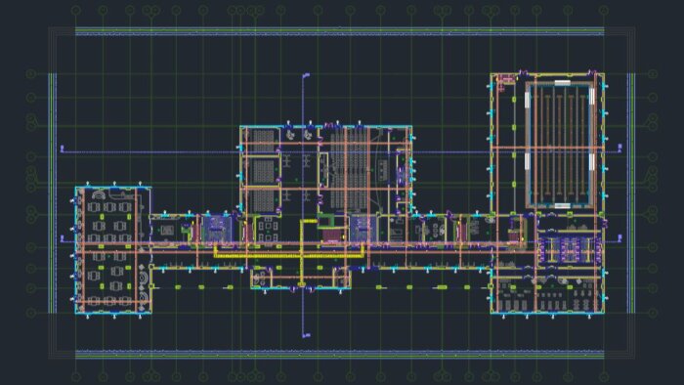Pick the vertical section line marker at top center
The height and width of the screenshot is (385, 684).
point(306,75)
